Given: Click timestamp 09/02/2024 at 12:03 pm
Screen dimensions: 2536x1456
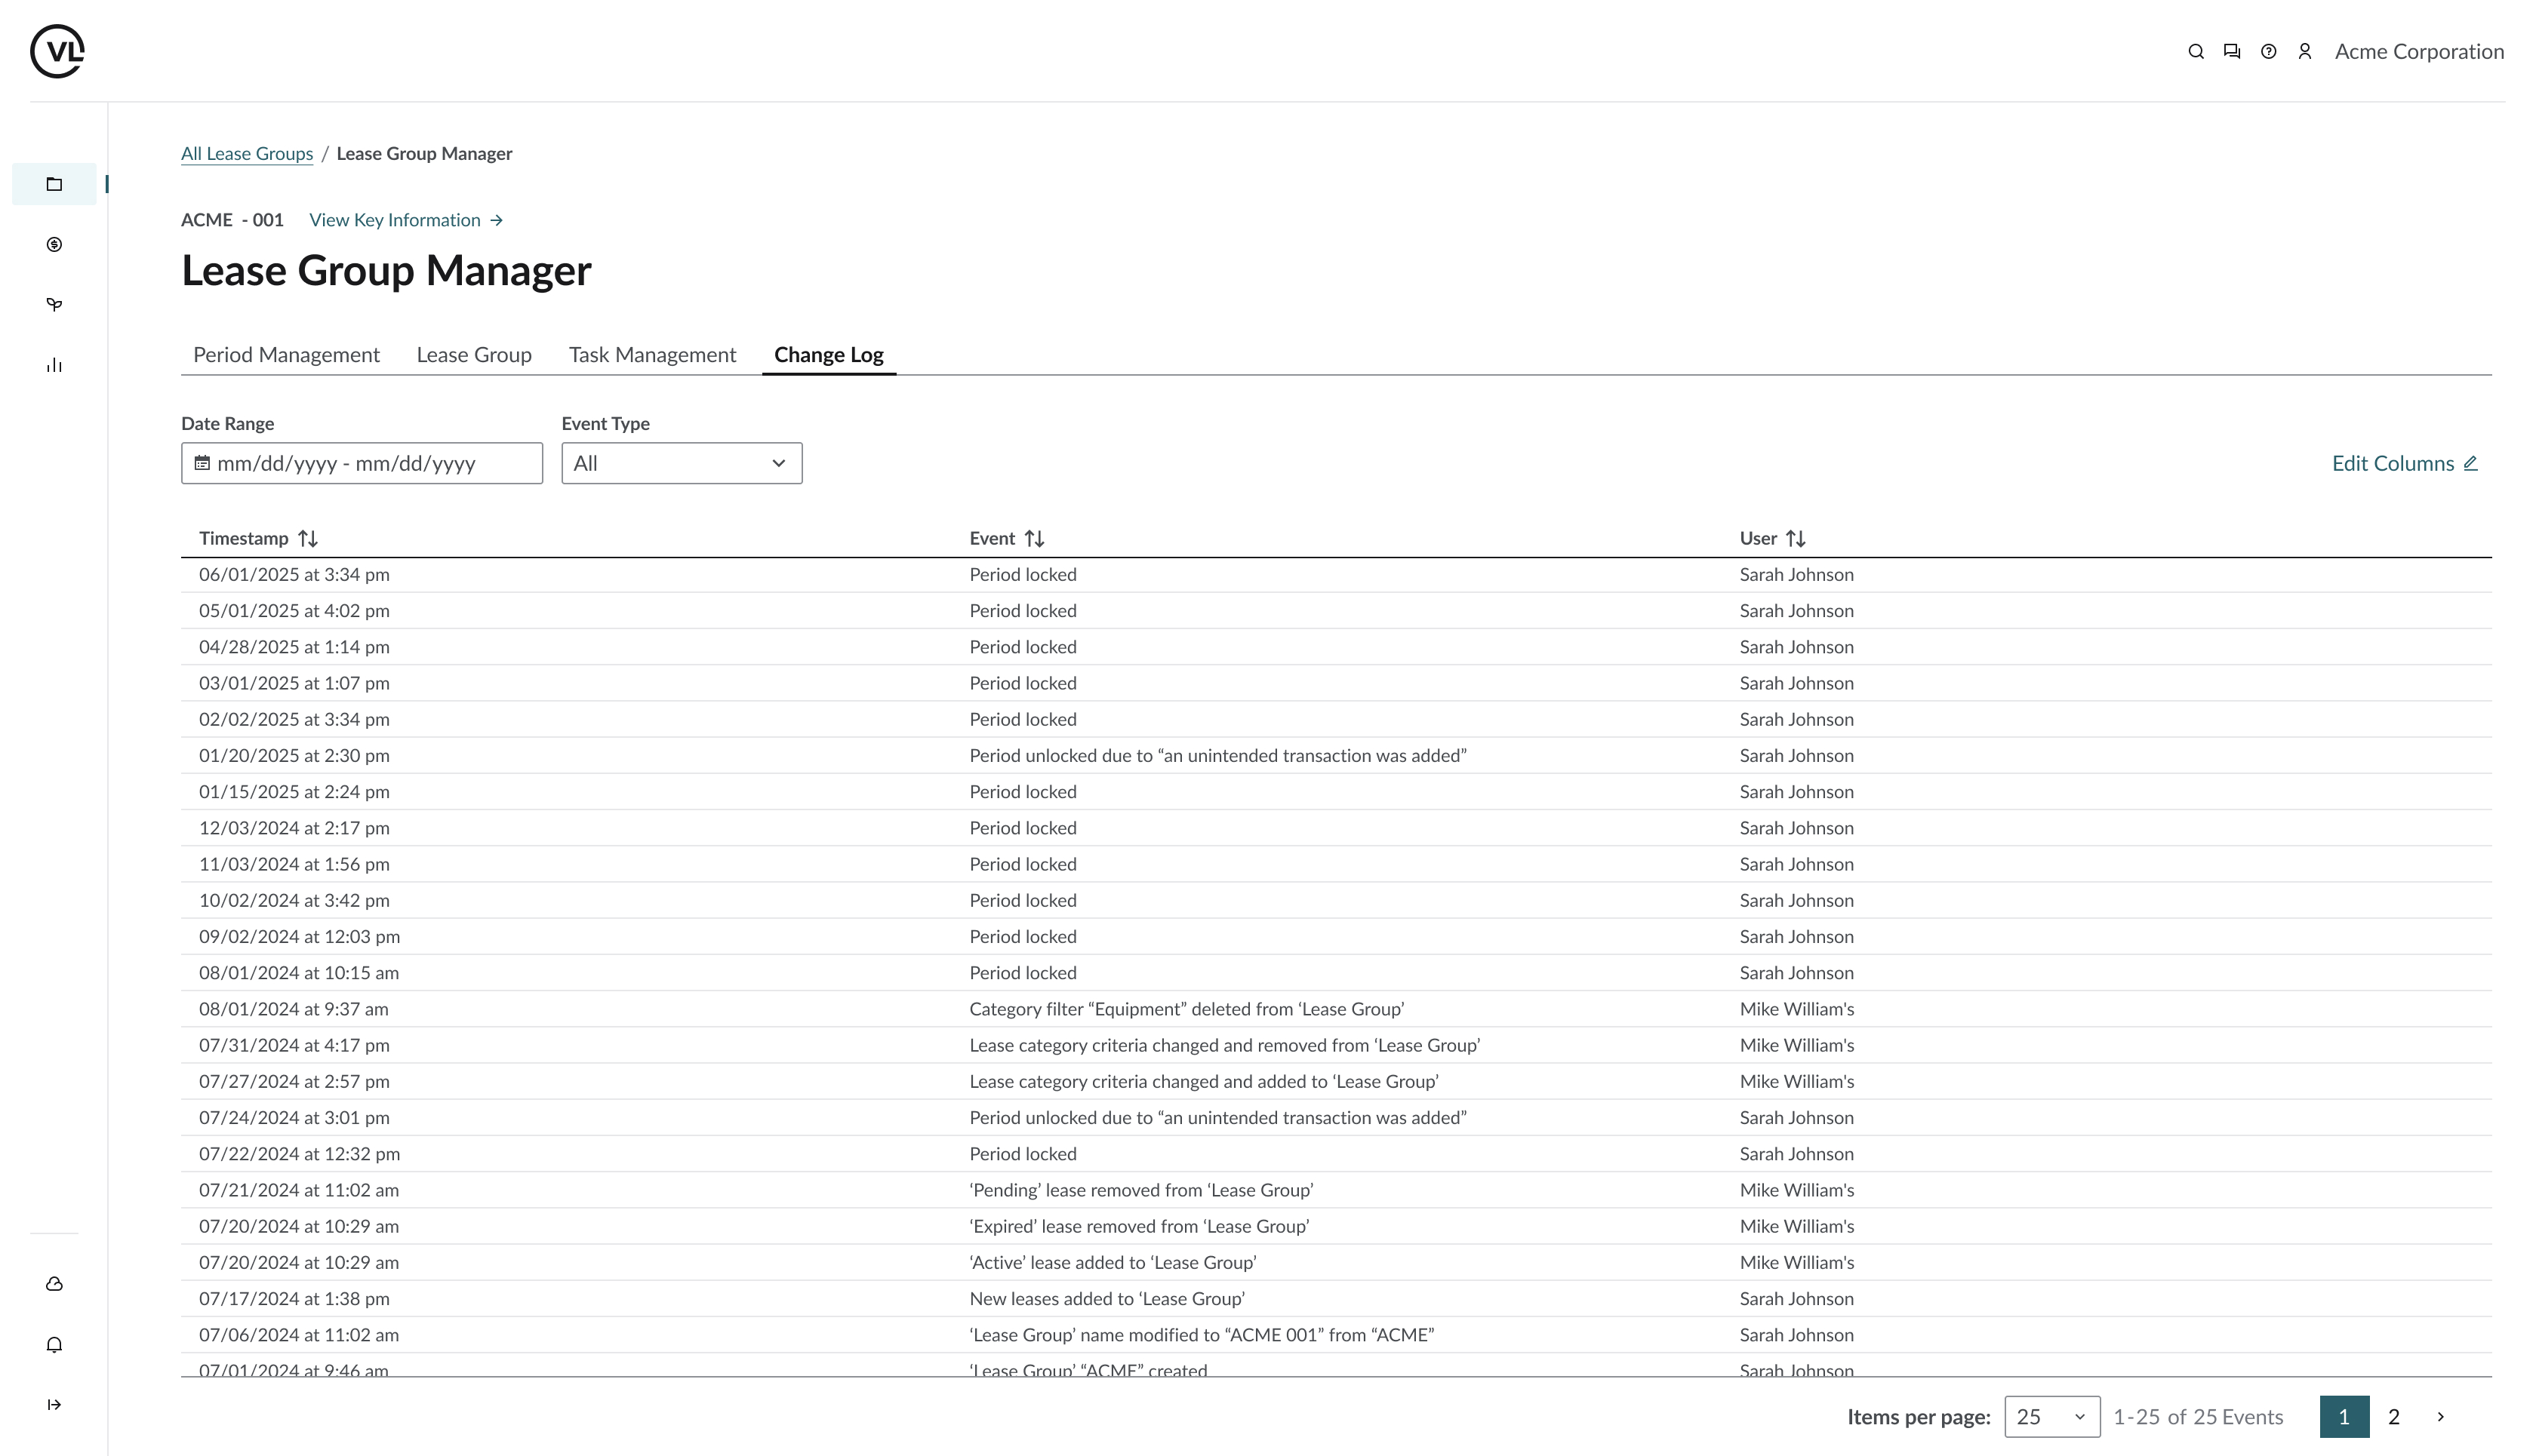Looking at the screenshot, I should 299,937.
